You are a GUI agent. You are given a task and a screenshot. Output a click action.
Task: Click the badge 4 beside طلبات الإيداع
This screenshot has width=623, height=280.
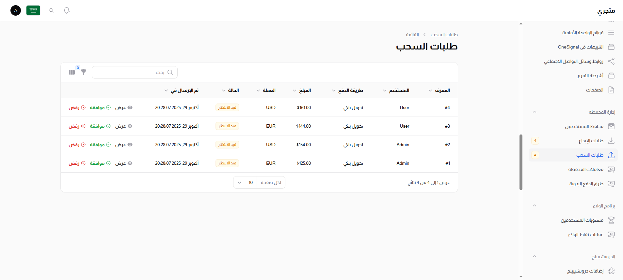click(x=535, y=141)
